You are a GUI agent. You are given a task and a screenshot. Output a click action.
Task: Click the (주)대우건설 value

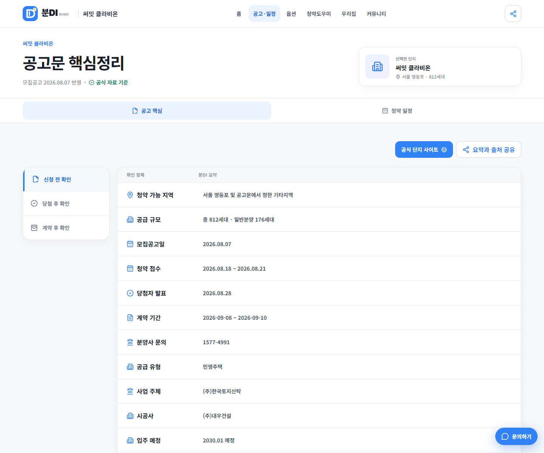pyautogui.click(x=217, y=416)
